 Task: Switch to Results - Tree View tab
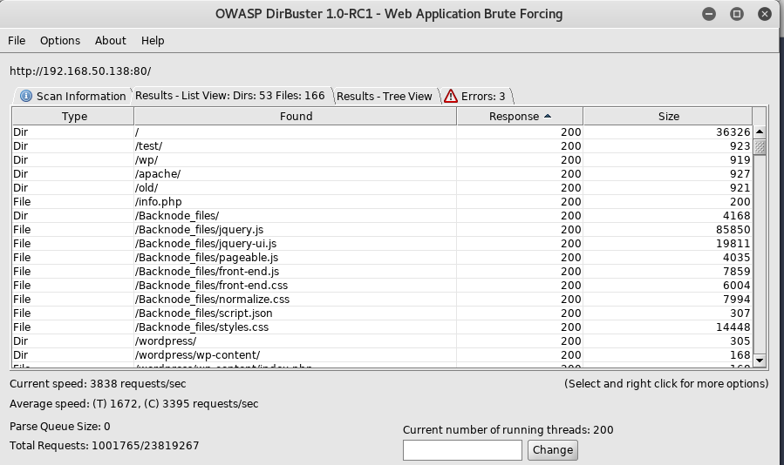click(384, 96)
